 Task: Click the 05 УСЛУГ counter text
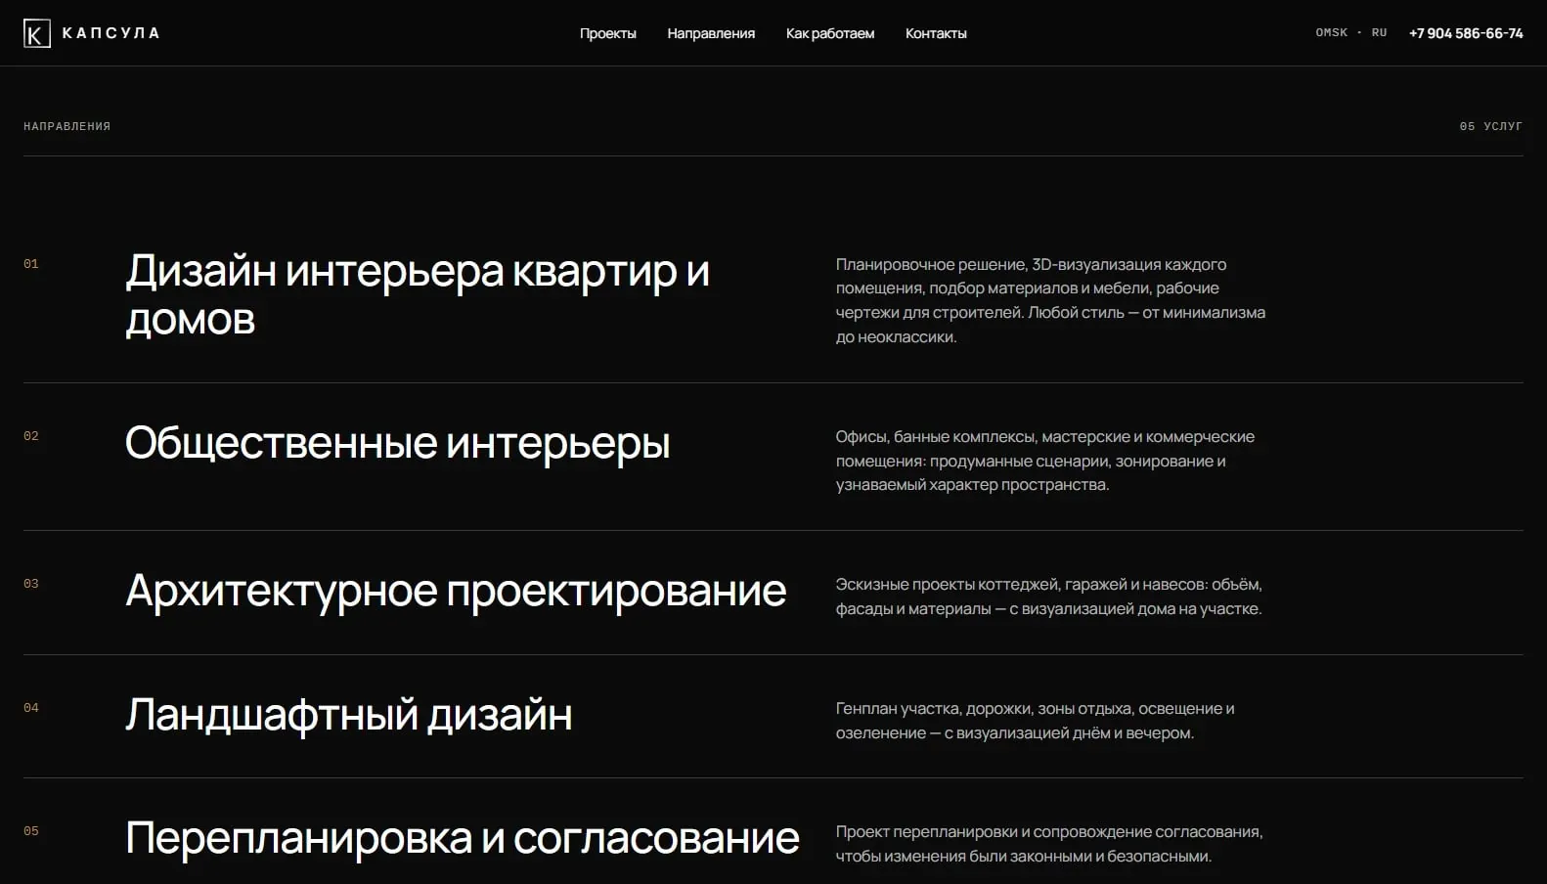1491,126
